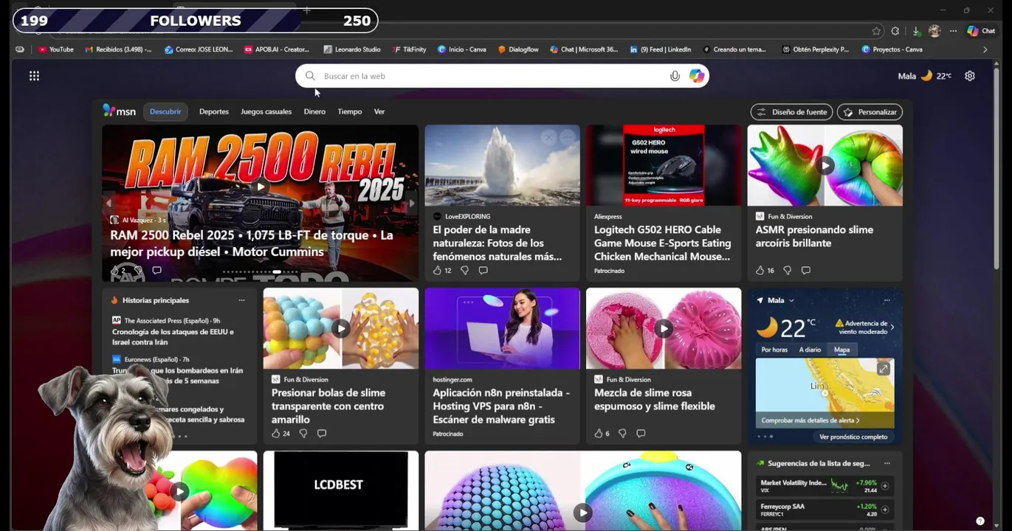The width and height of the screenshot is (1012, 531).
Task: Dislike the madre naturaleza article
Action: click(464, 271)
